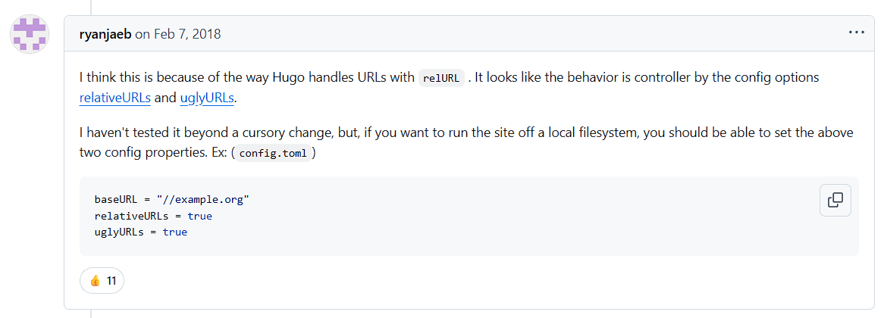This screenshot has width=884, height=318.
Task: Click the reaction count number 11
Action: tap(111, 280)
